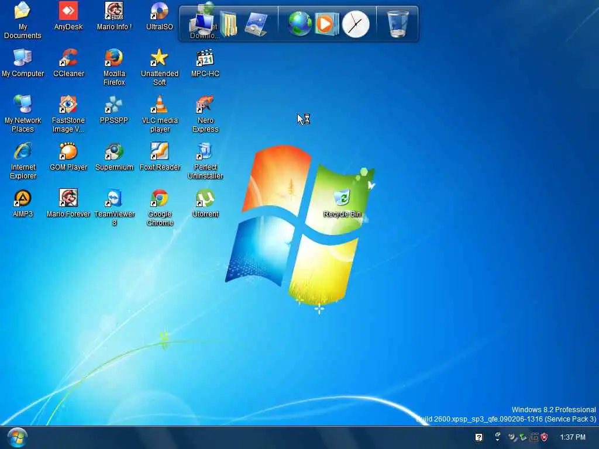The image size is (599, 449).
Task: Launch the media player icon in the dock
Action: coord(326,23)
